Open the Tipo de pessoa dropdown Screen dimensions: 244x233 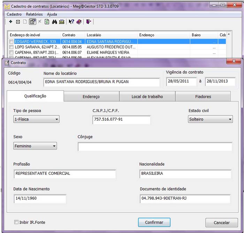[36, 119]
